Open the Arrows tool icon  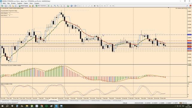pos(97,6)
